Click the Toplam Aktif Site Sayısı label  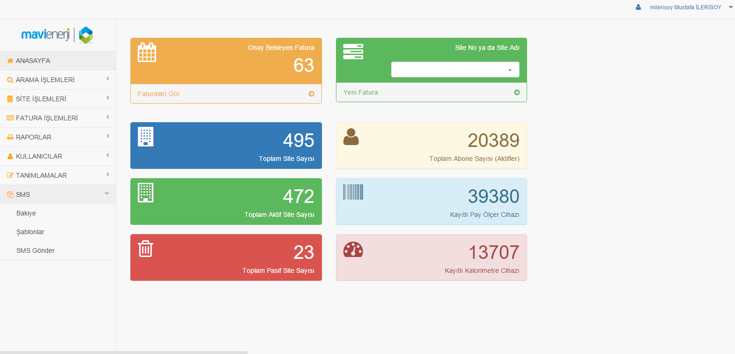tap(279, 215)
